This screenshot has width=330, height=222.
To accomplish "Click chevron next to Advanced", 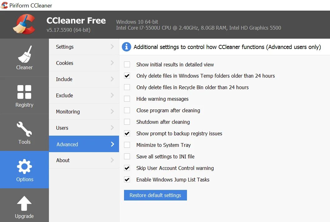I will pyautogui.click(x=112, y=144).
